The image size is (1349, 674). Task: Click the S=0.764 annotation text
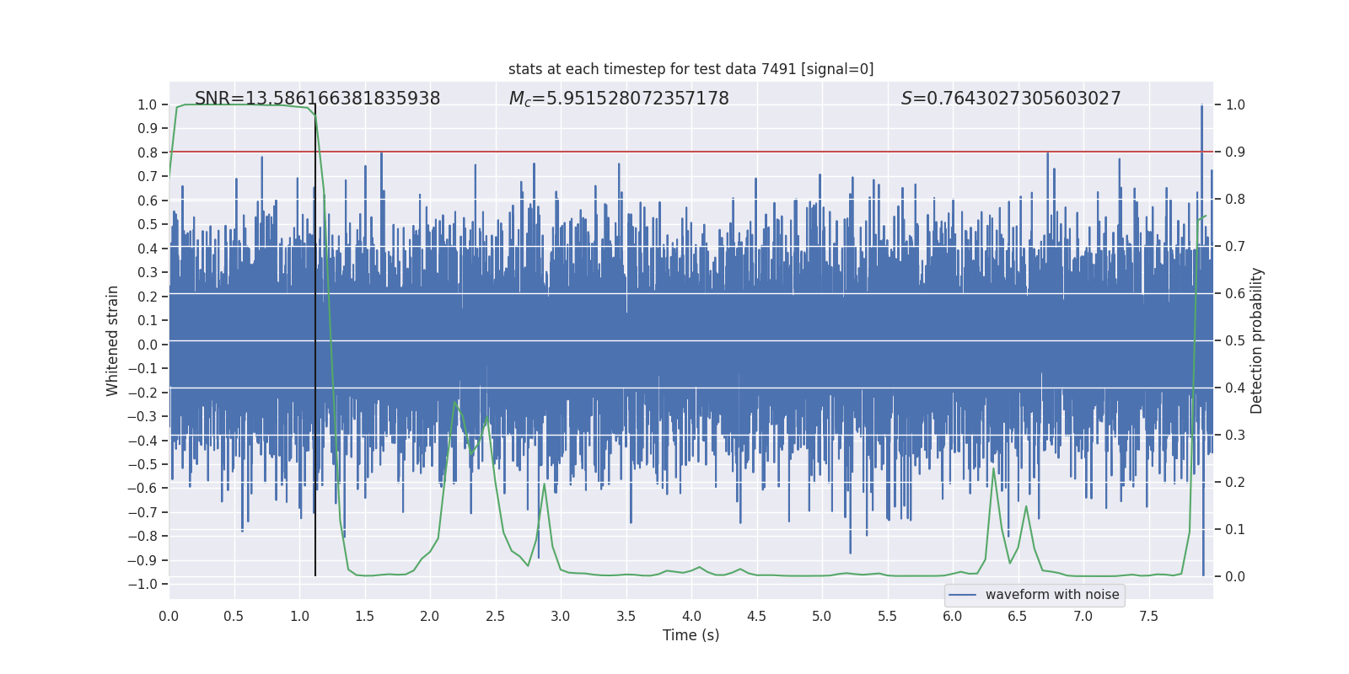pos(1011,99)
